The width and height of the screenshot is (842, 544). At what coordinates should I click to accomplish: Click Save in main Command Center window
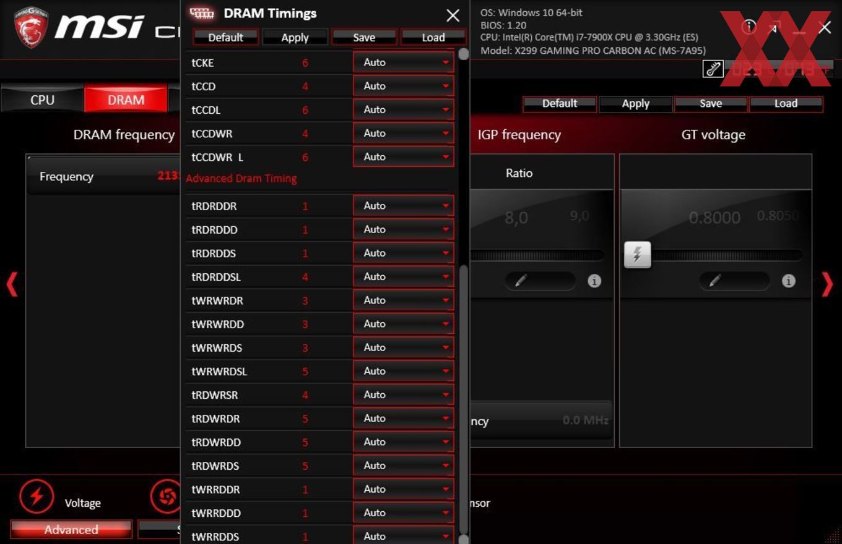pos(711,103)
